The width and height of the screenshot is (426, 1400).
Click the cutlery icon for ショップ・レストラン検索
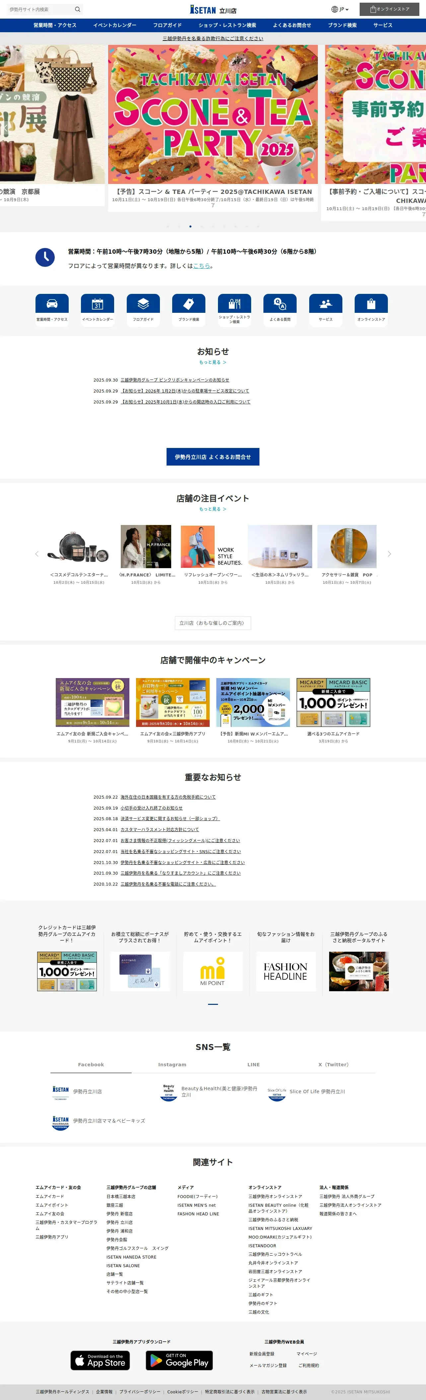[x=235, y=303]
